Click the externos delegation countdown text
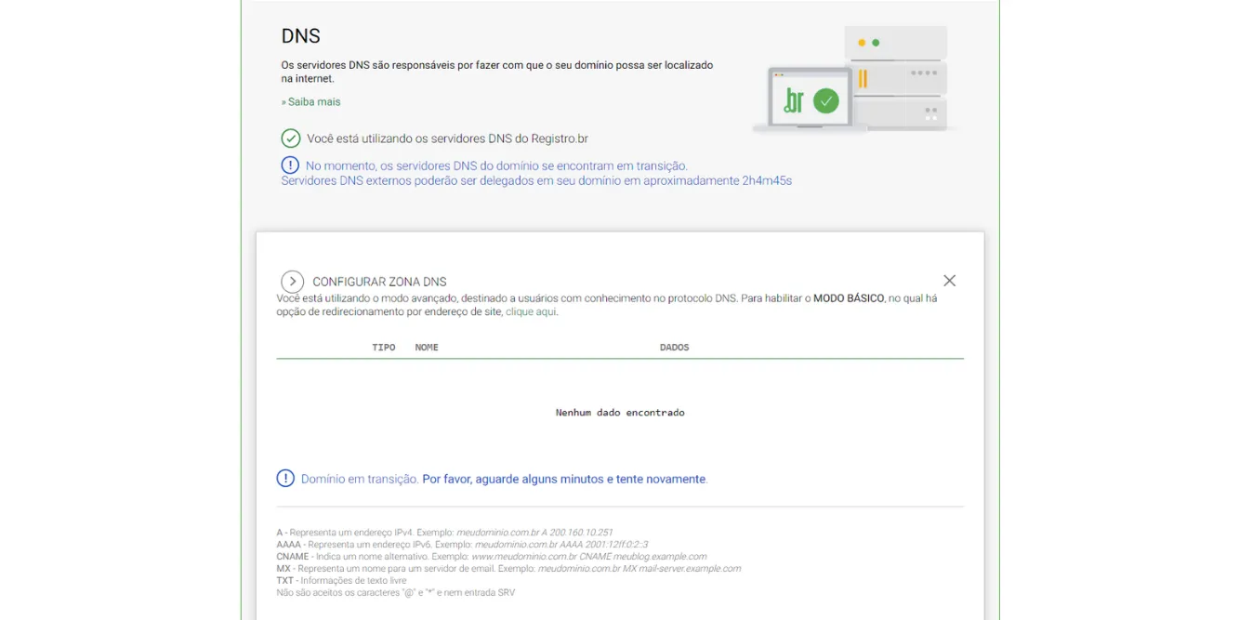 click(536, 181)
